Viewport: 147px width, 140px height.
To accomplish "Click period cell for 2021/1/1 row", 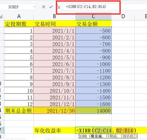I will [x=19, y=31].
